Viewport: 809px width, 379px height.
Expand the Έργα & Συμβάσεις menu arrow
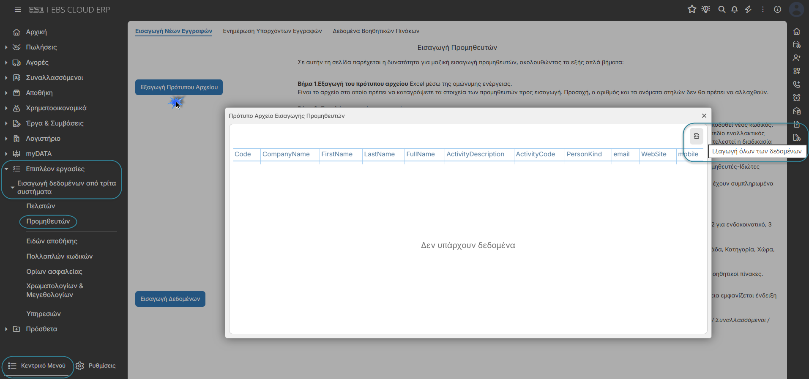(6, 123)
